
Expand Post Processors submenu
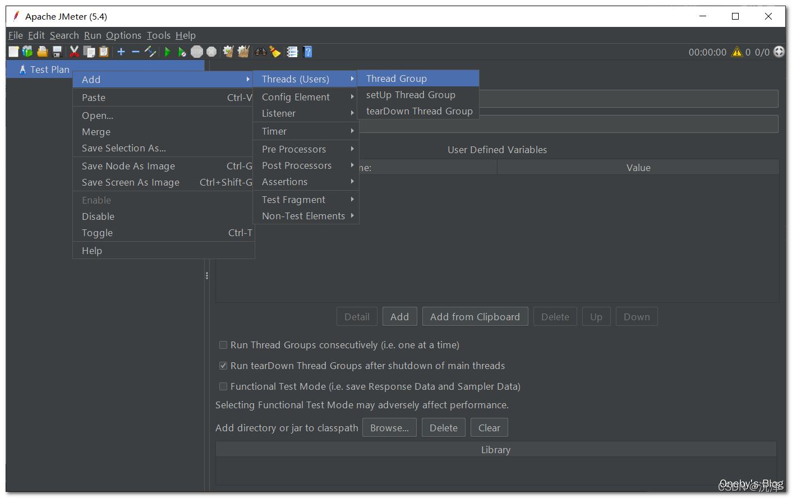coord(306,165)
